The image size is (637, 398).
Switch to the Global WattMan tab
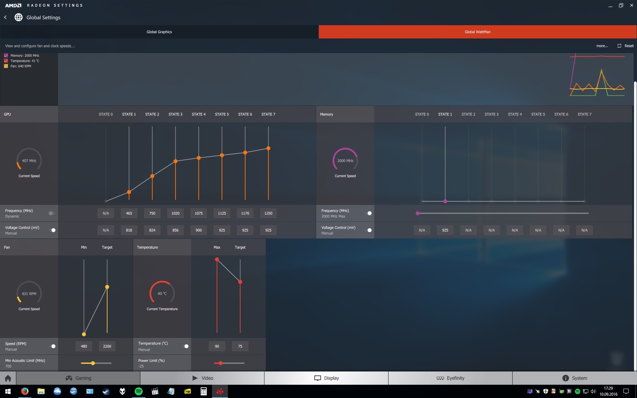coord(478,32)
